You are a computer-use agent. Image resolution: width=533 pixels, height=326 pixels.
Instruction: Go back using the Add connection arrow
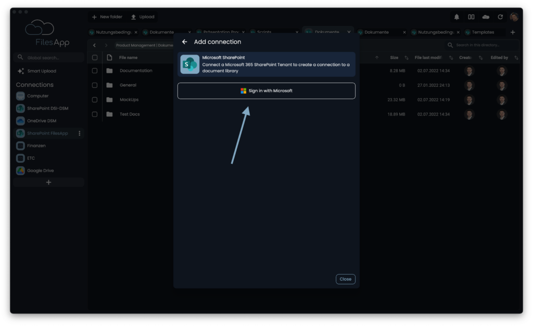pyautogui.click(x=185, y=42)
